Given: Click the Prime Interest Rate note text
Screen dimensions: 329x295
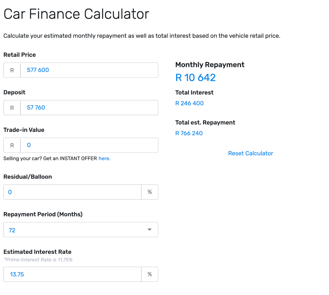Looking at the screenshot, I should (38, 260).
